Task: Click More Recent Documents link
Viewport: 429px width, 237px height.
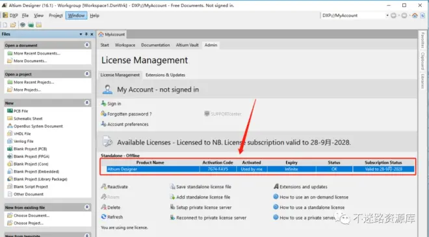Action: (x=37, y=53)
